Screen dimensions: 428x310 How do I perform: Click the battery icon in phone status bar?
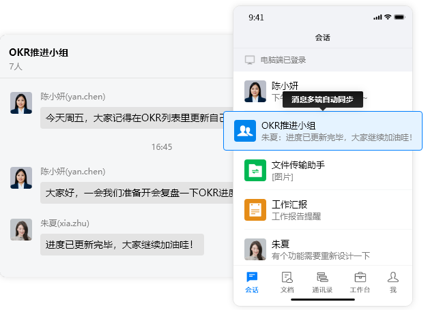pos(399,17)
